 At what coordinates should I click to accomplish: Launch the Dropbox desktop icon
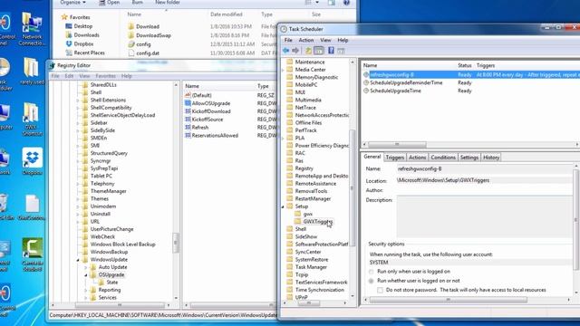click(x=33, y=161)
